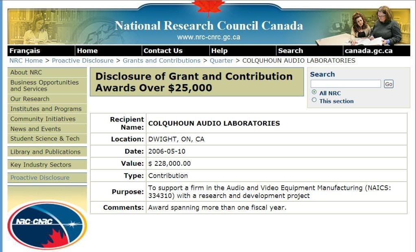The image size is (416, 252).
Task: Click the National Research Council Canada title
Action: [x=209, y=26]
